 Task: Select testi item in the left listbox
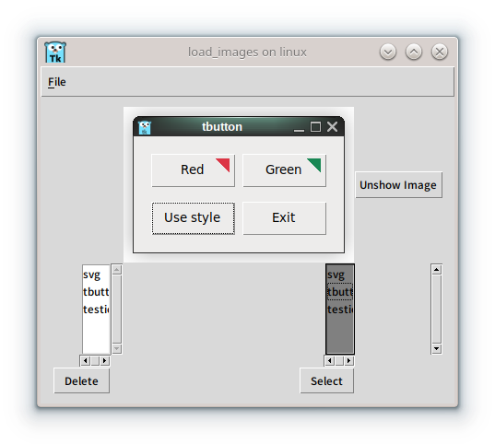tap(96, 309)
